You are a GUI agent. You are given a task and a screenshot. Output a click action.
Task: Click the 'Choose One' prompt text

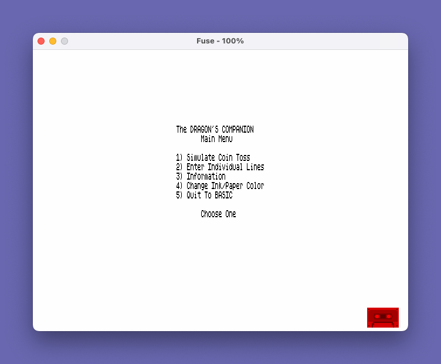point(218,214)
